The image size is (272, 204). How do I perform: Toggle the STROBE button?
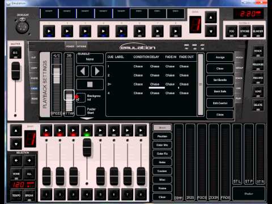click(x=245, y=31)
